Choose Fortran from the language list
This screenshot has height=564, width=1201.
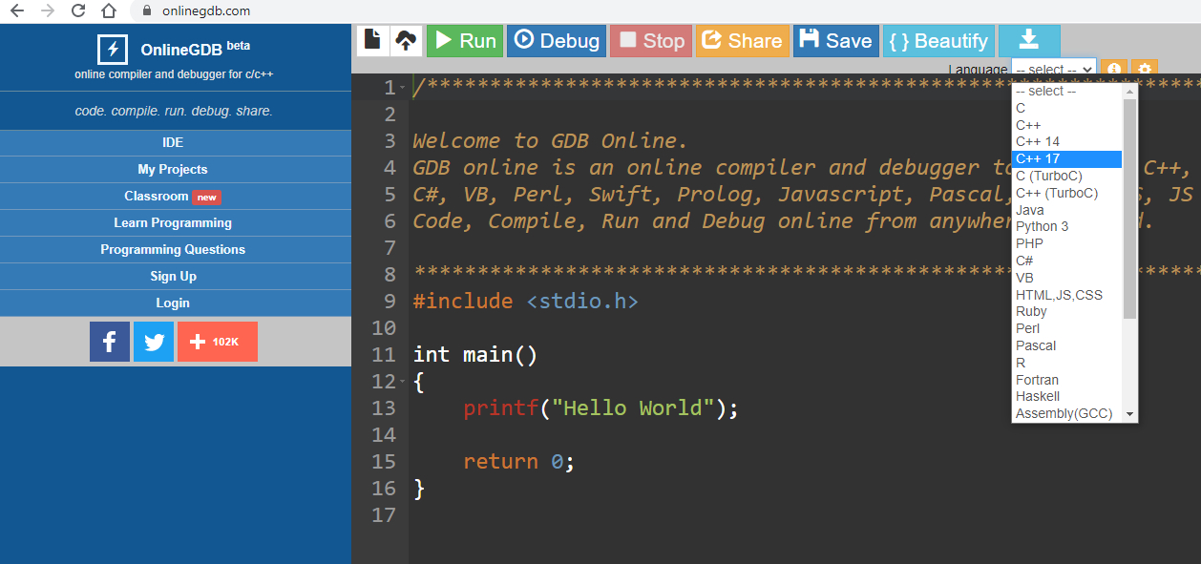[x=1067, y=380]
